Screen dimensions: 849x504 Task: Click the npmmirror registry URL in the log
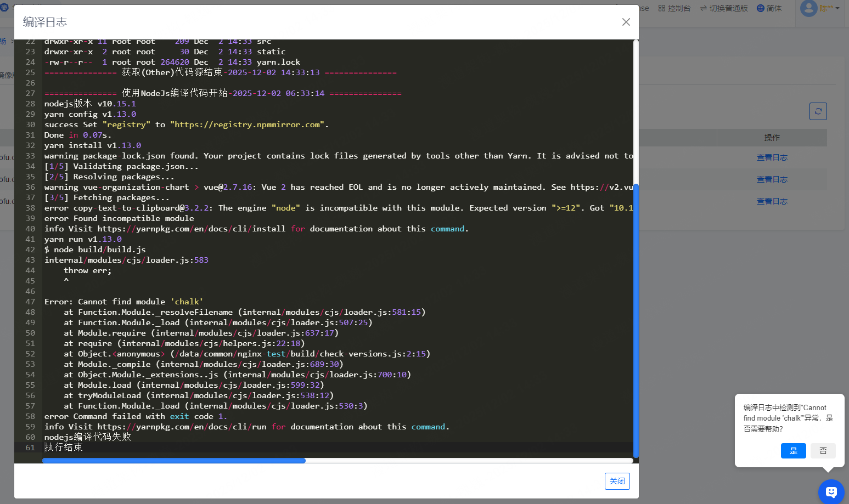(247, 124)
